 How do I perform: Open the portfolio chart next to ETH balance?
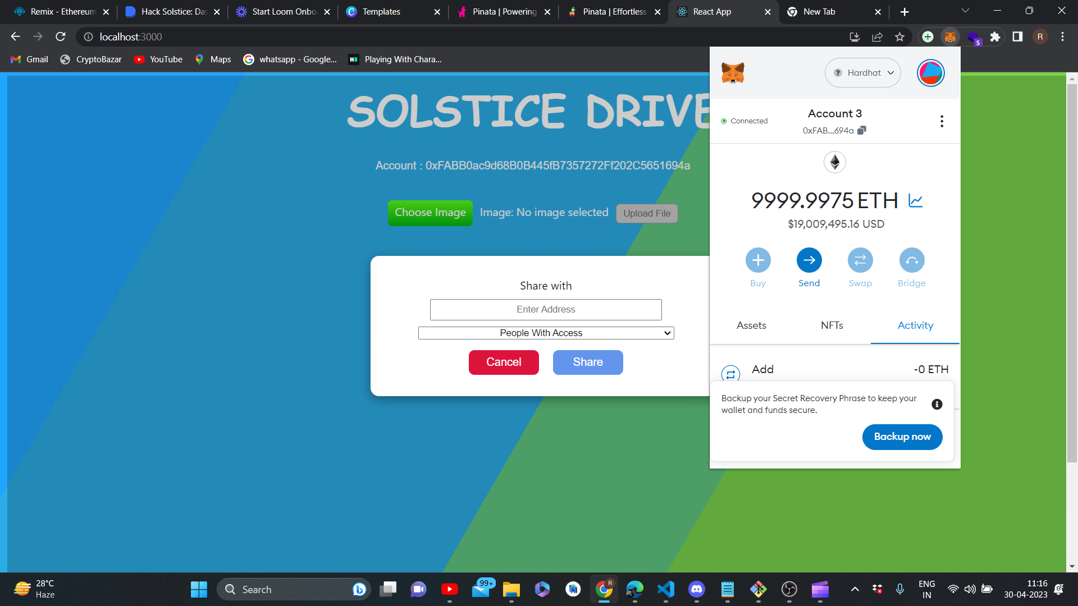pyautogui.click(x=916, y=200)
